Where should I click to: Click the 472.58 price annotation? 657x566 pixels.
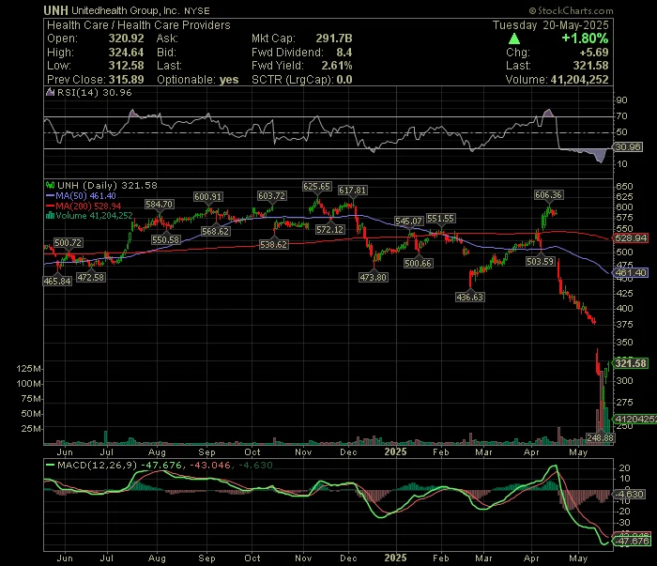(91, 277)
